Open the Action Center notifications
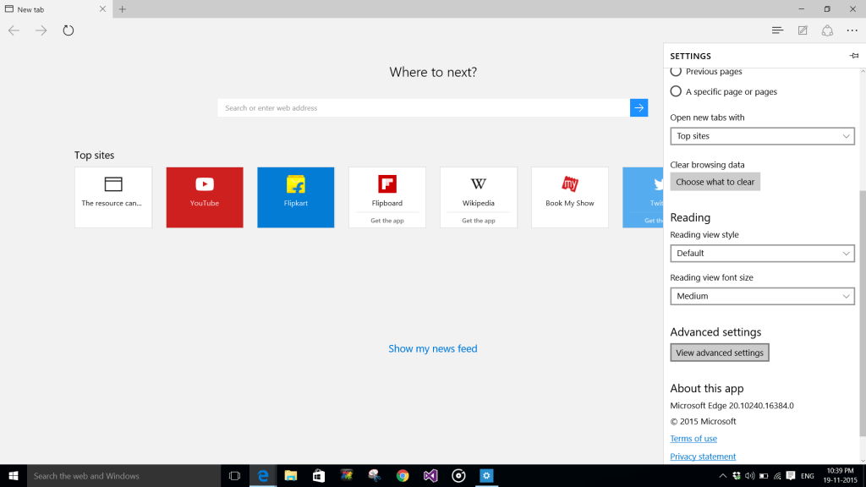 791,475
